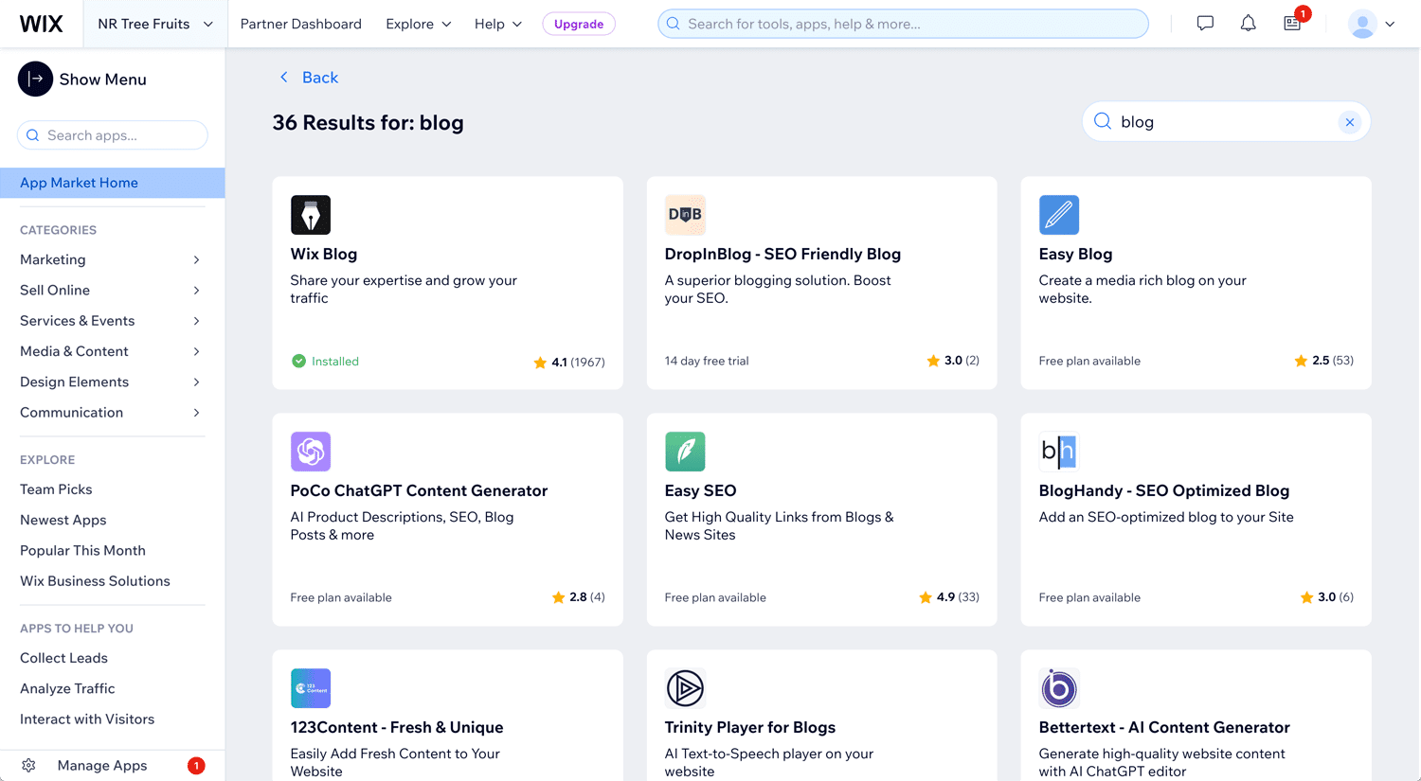1421x781 pixels.
Task: Click the sidebar Search apps field
Action: coord(112,135)
